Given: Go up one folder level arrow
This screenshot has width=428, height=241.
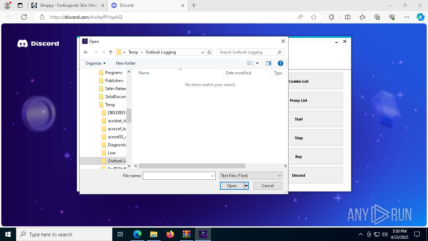Looking at the screenshot, I should tap(111, 52).
